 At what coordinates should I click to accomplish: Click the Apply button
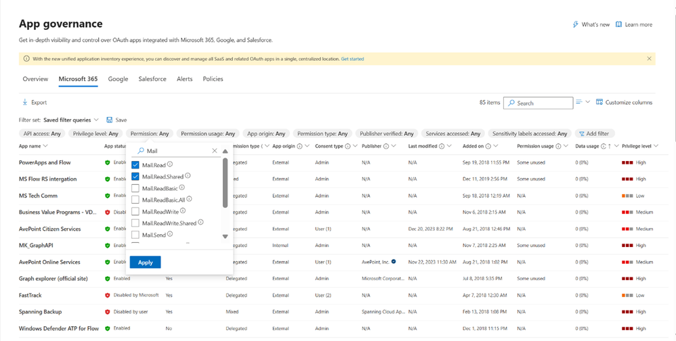point(145,263)
